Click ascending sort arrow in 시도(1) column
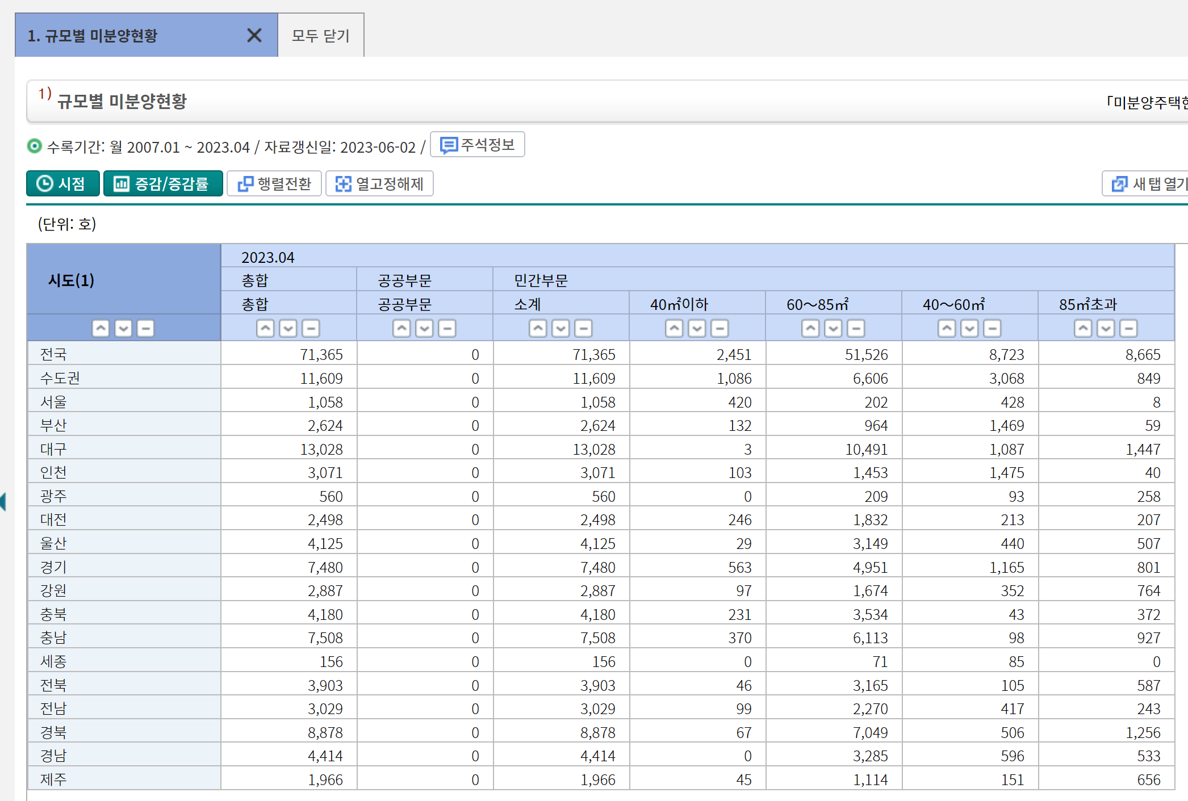 click(101, 328)
